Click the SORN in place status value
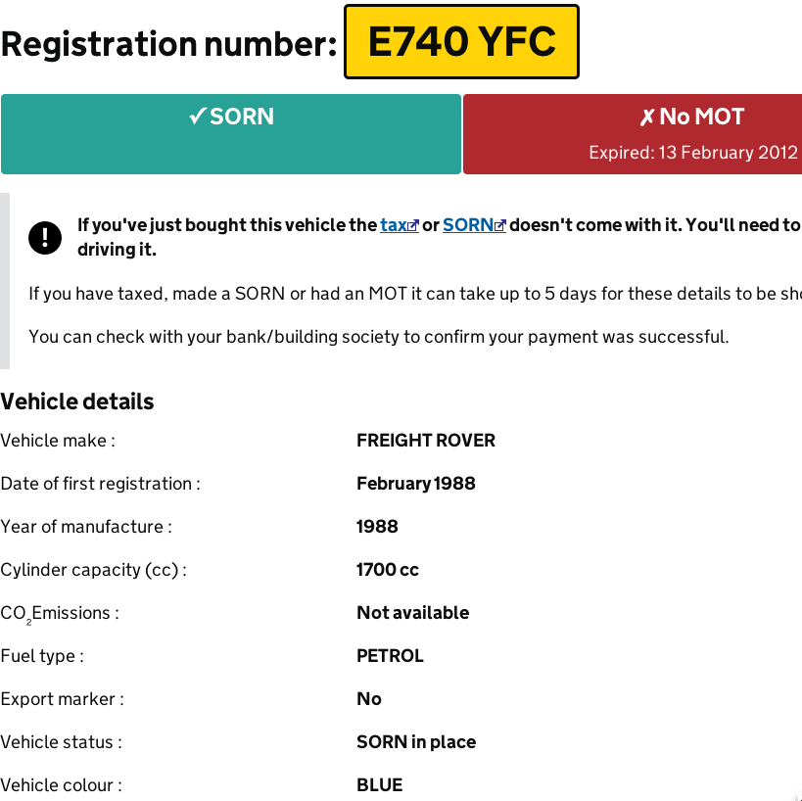This screenshot has width=802, height=801. (x=416, y=742)
